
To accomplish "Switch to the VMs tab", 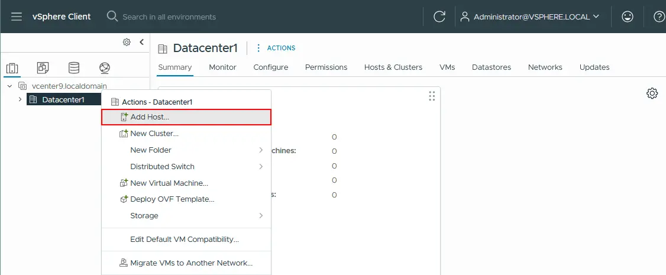I will [447, 67].
